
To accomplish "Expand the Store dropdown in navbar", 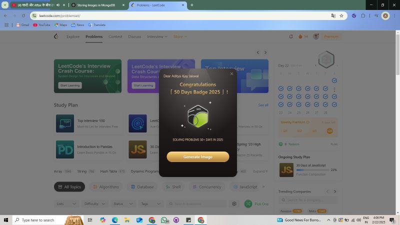I will [x=180, y=36].
